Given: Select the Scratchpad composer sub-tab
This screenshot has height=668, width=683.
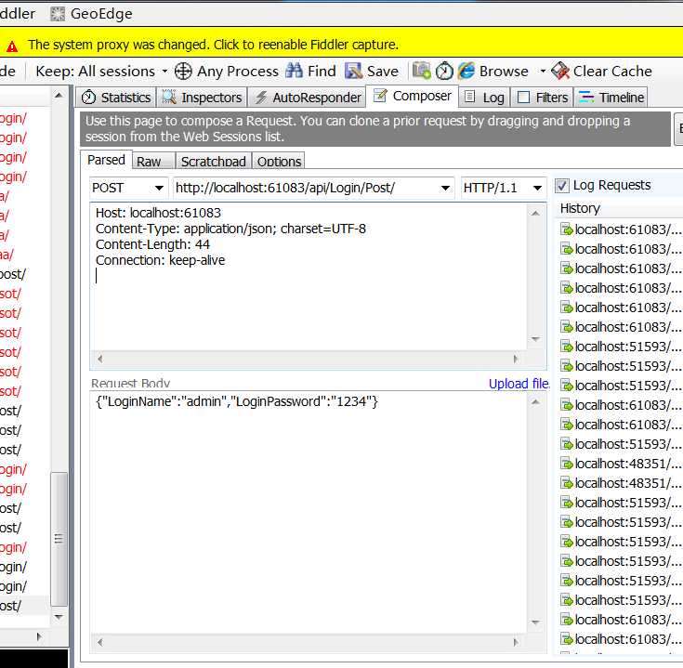Looking at the screenshot, I should pos(213,161).
